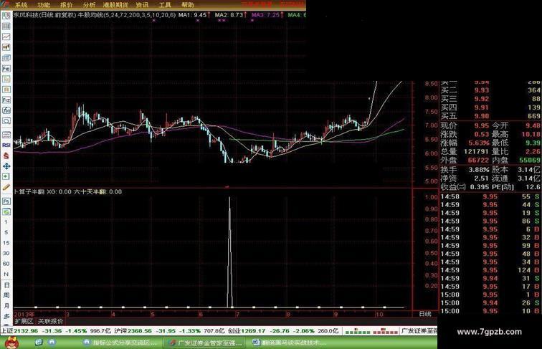
Task: Open the 系统 menu
Action: (21, 5)
